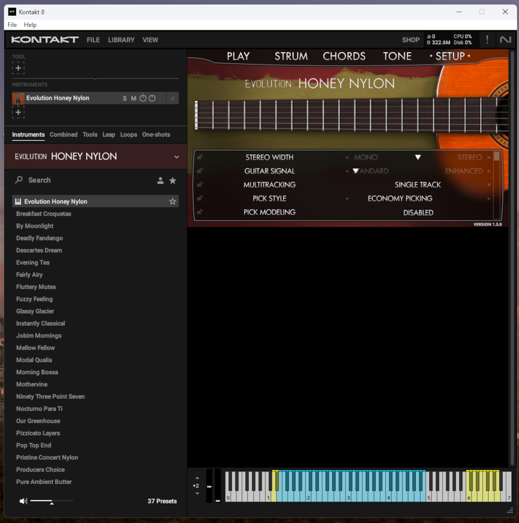Solo the Evolution Honey Nylon instrument
The width and height of the screenshot is (519, 523).
click(x=125, y=99)
